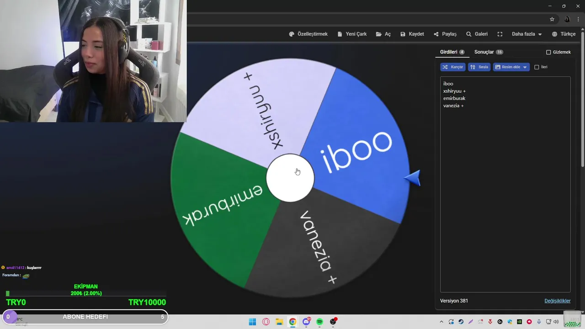Open the Chrome three-dot menu
This screenshot has width=585, height=329.
tap(578, 19)
